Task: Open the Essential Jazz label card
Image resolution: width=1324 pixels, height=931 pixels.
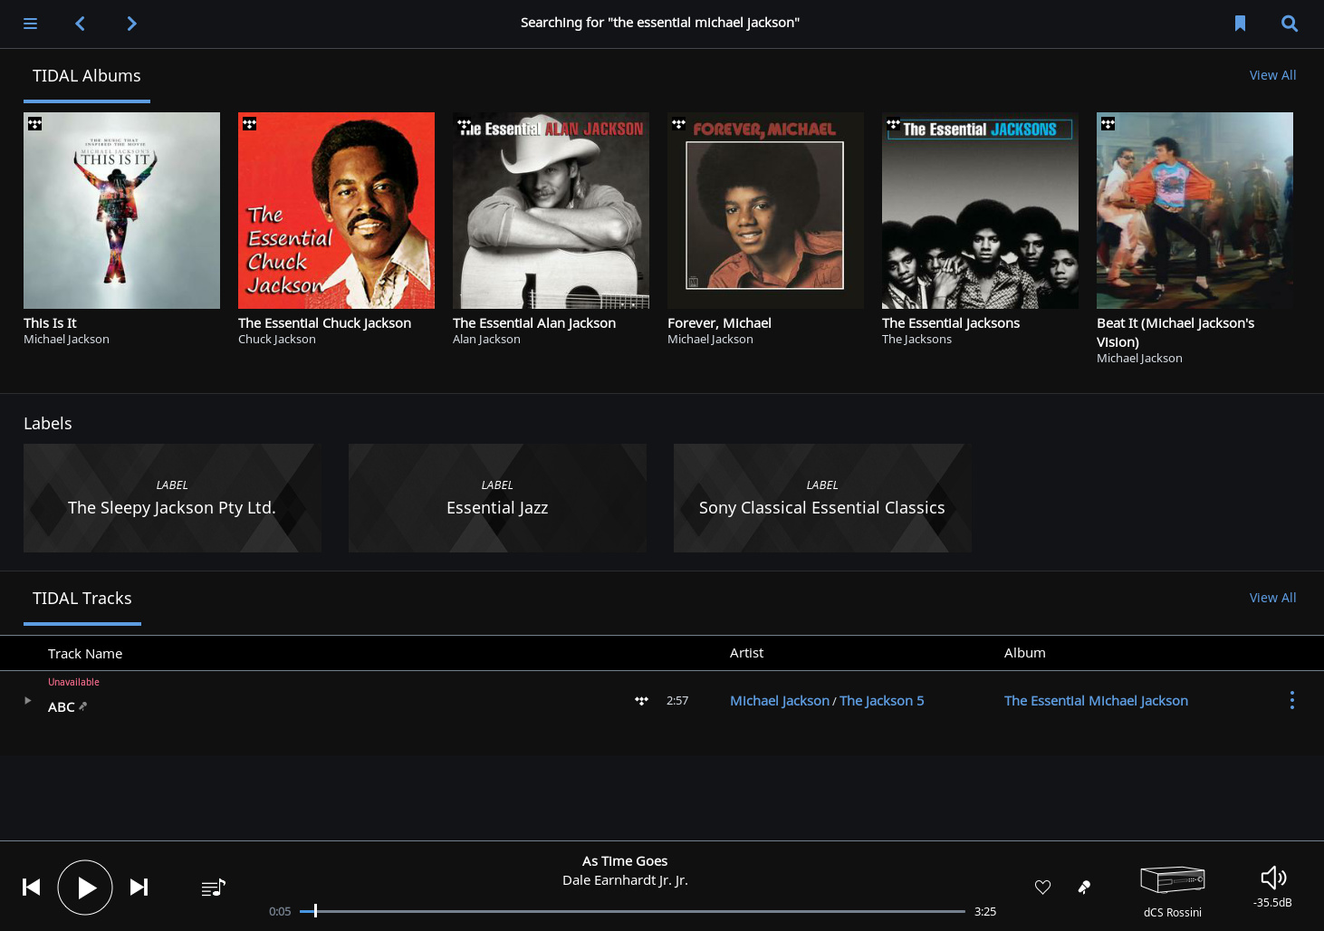Action: tap(497, 498)
